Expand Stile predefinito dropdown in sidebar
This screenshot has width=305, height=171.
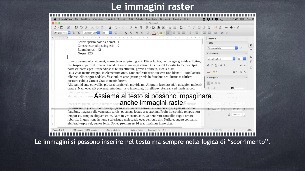point(236,48)
